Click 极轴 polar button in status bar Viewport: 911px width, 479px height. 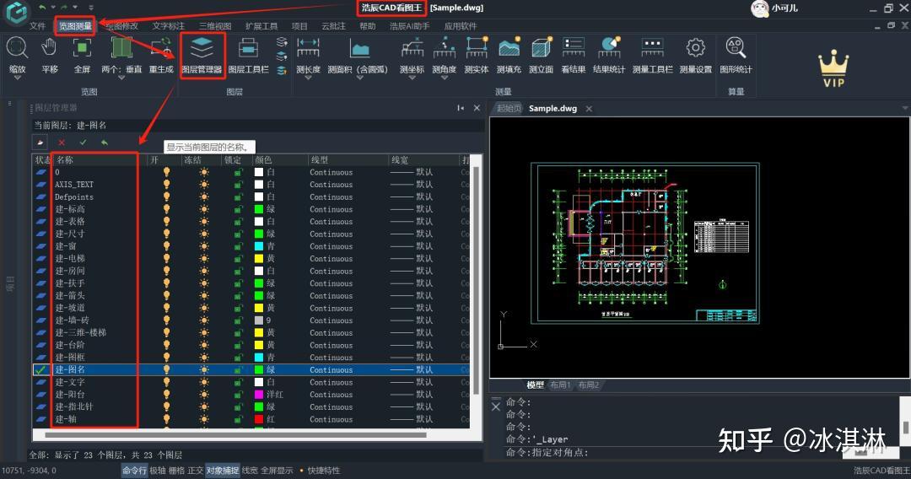tap(158, 471)
